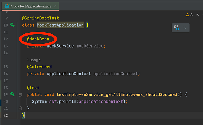Load Maven changes via the floating icon
This screenshot has width=203, height=125.
(176, 28)
